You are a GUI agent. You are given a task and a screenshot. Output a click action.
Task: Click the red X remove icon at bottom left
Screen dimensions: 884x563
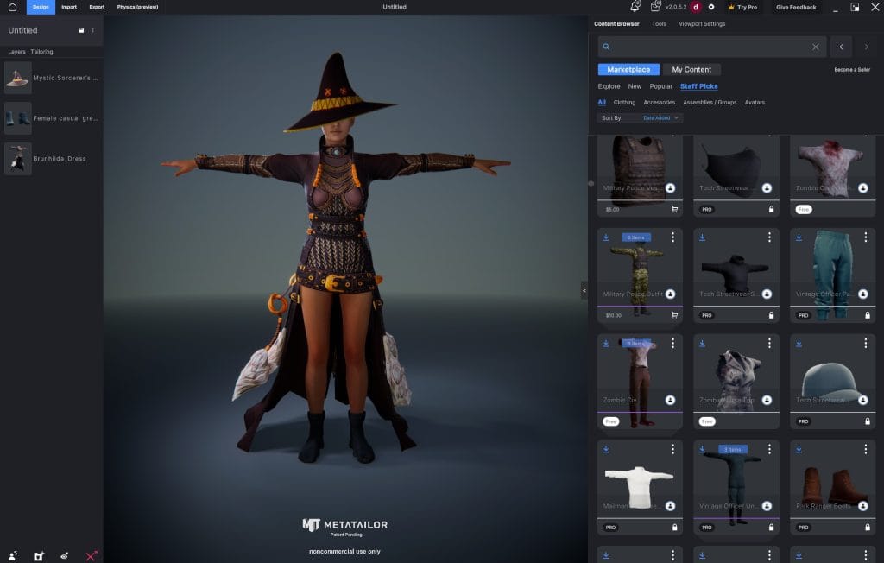pyautogui.click(x=92, y=556)
